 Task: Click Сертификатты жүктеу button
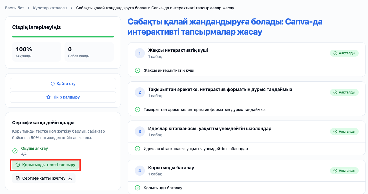pos(44,178)
